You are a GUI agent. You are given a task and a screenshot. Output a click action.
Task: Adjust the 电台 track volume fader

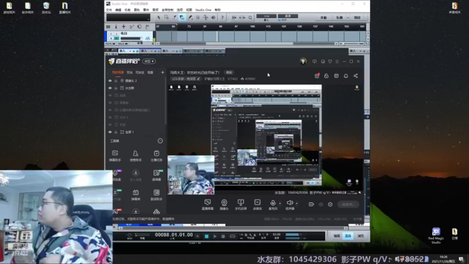tap(130, 39)
